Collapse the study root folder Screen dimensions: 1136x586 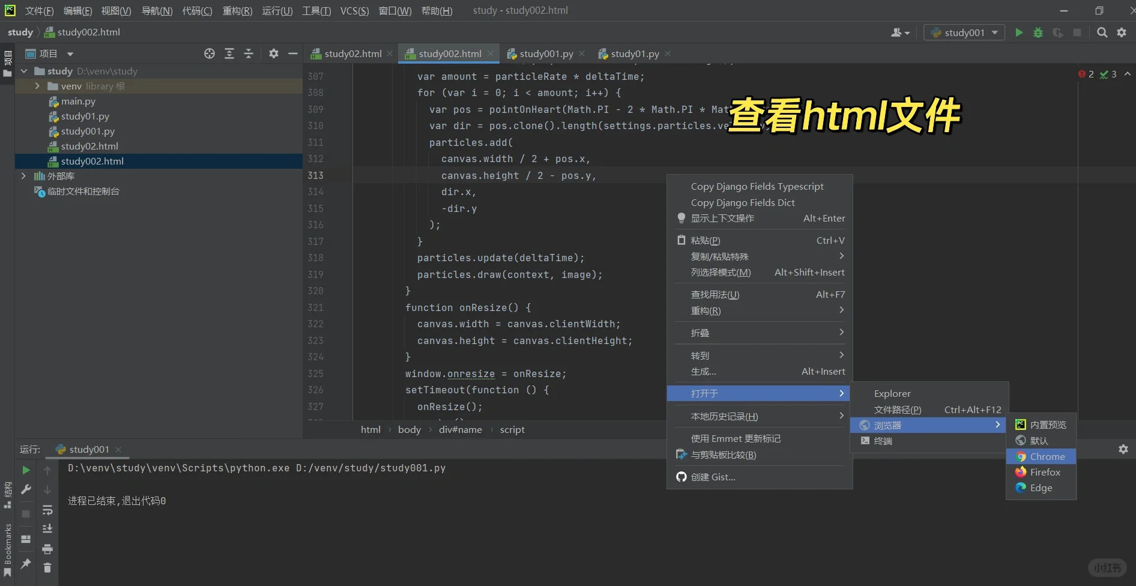(25, 71)
